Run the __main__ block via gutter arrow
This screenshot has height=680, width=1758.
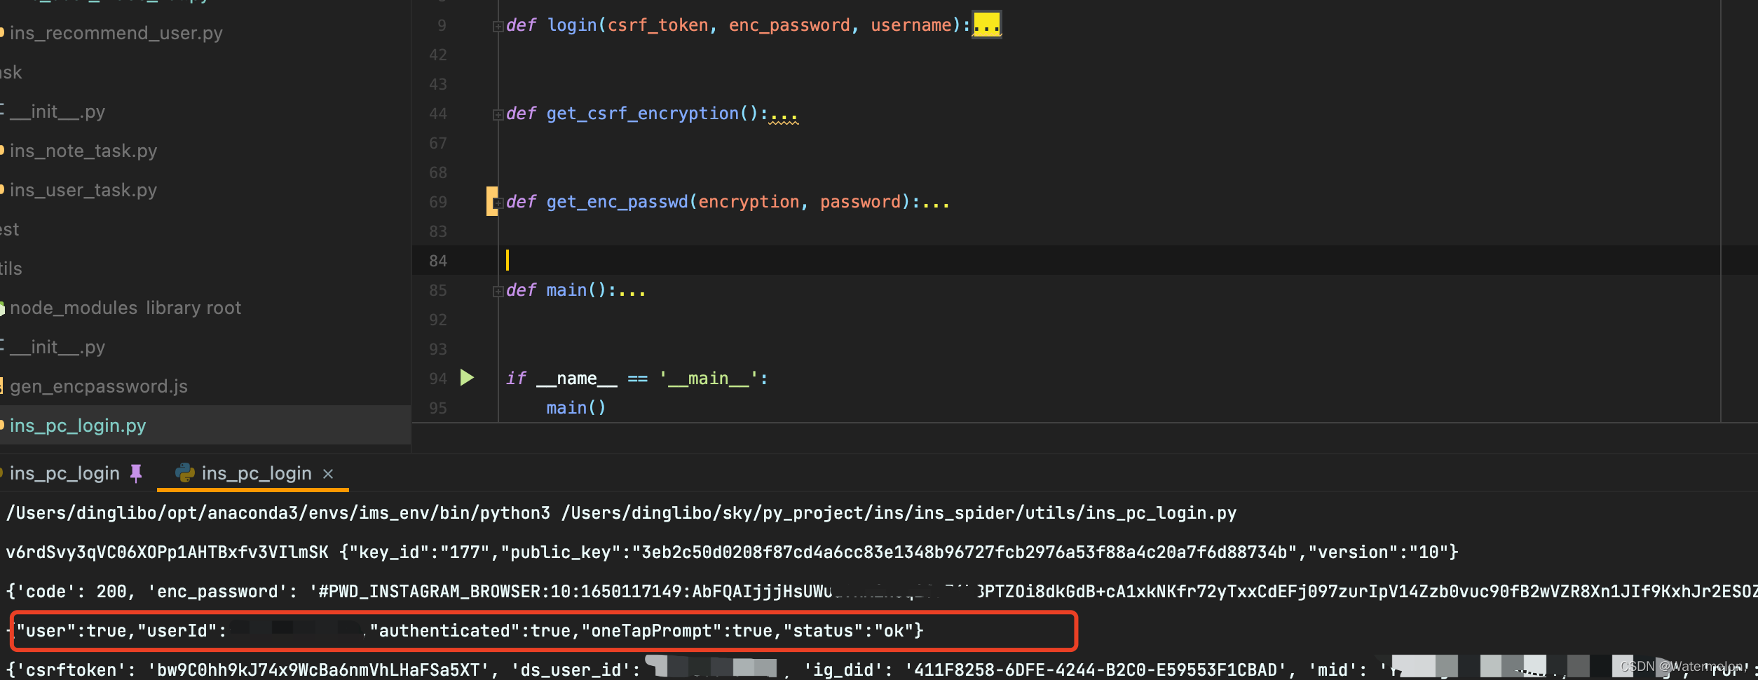[x=467, y=378]
